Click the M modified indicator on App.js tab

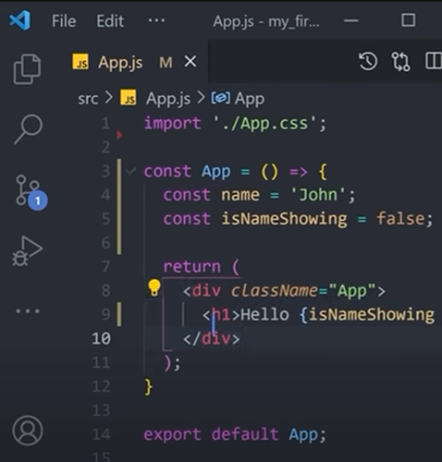click(166, 63)
